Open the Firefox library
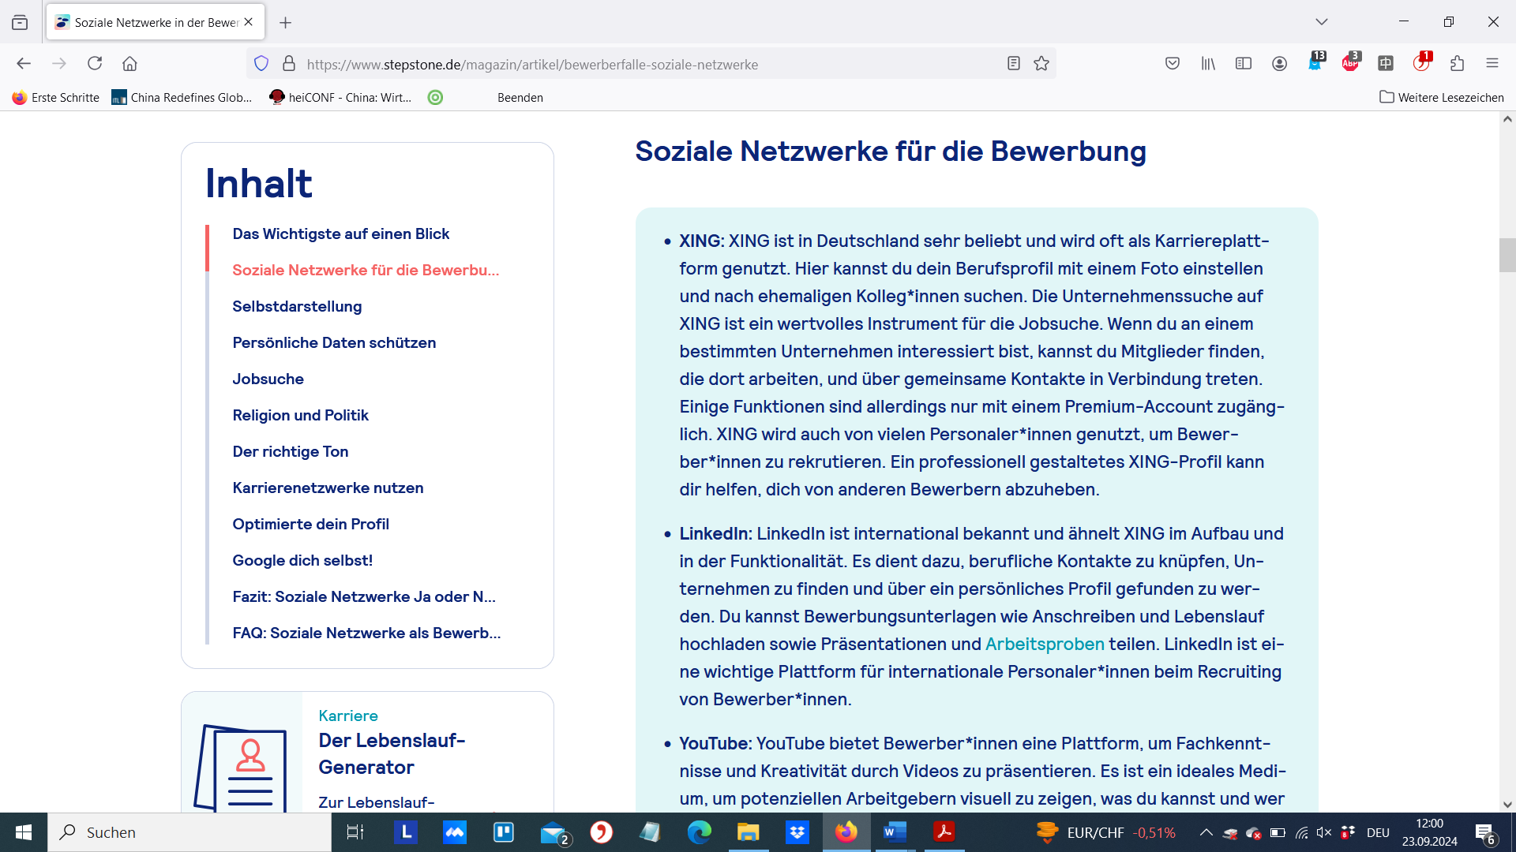 pos(1208,64)
